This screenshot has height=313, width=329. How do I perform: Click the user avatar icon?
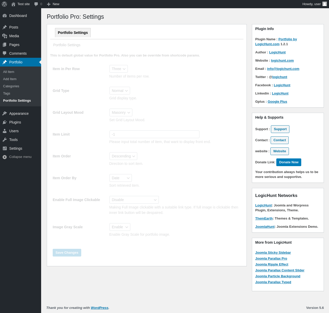pyautogui.click(x=325, y=4)
